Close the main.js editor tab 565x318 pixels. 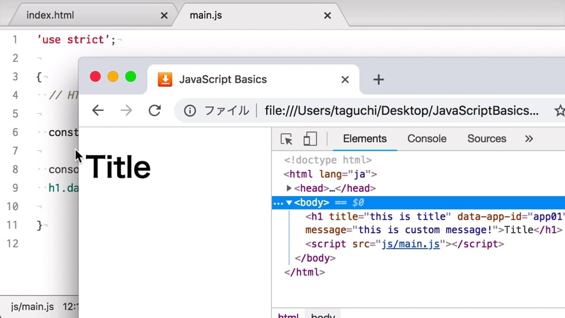point(327,15)
